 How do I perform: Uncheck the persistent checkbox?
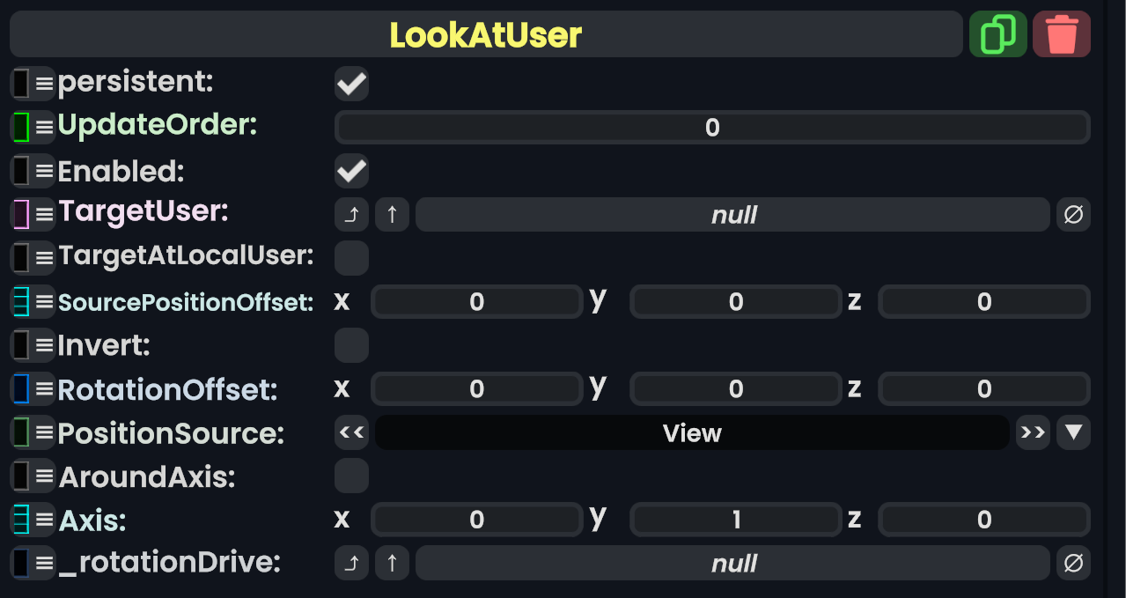click(x=351, y=84)
